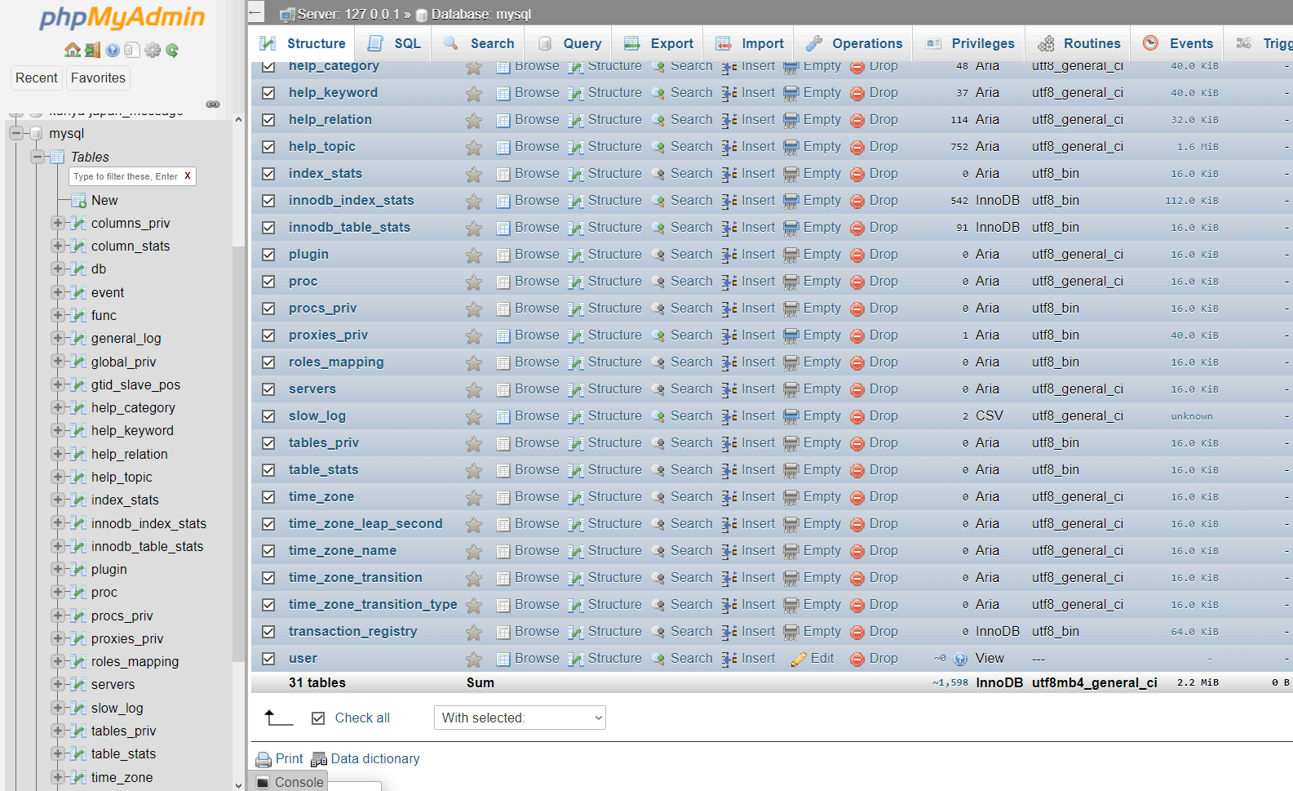Click the Data dictionary icon
This screenshot has height=791, width=1293.
pos(319,759)
